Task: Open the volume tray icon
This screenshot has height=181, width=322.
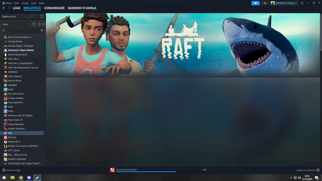Action: pyautogui.click(x=299, y=178)
